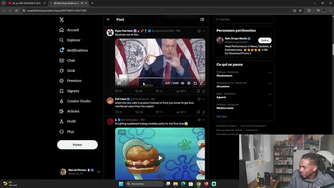Toggle picture-in-picture on the video
Viewport: 334px width, 188px height.
coord(195,83)
